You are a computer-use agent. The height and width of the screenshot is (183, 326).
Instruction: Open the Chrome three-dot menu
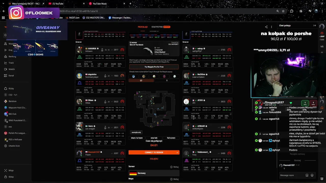[x=322, y=11]
